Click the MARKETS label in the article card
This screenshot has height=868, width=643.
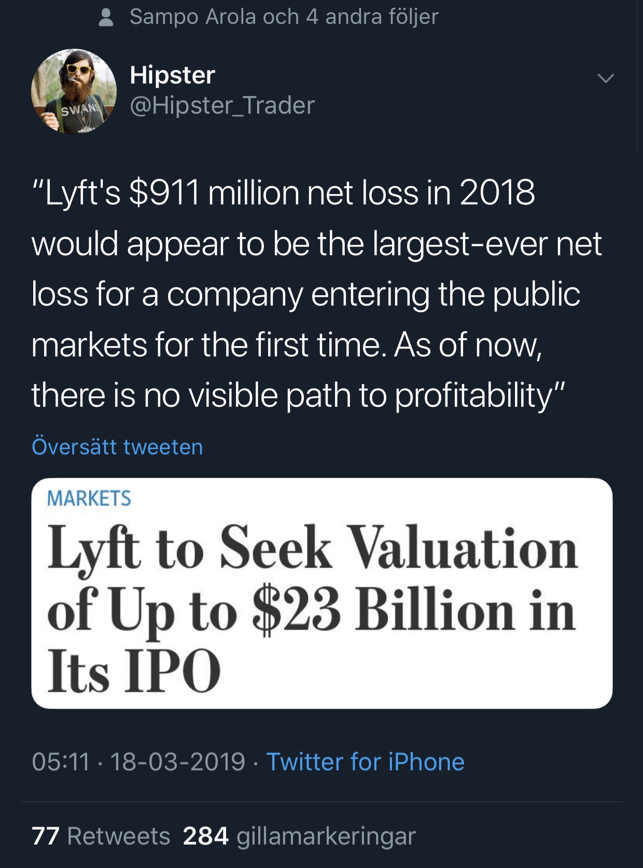89,498
